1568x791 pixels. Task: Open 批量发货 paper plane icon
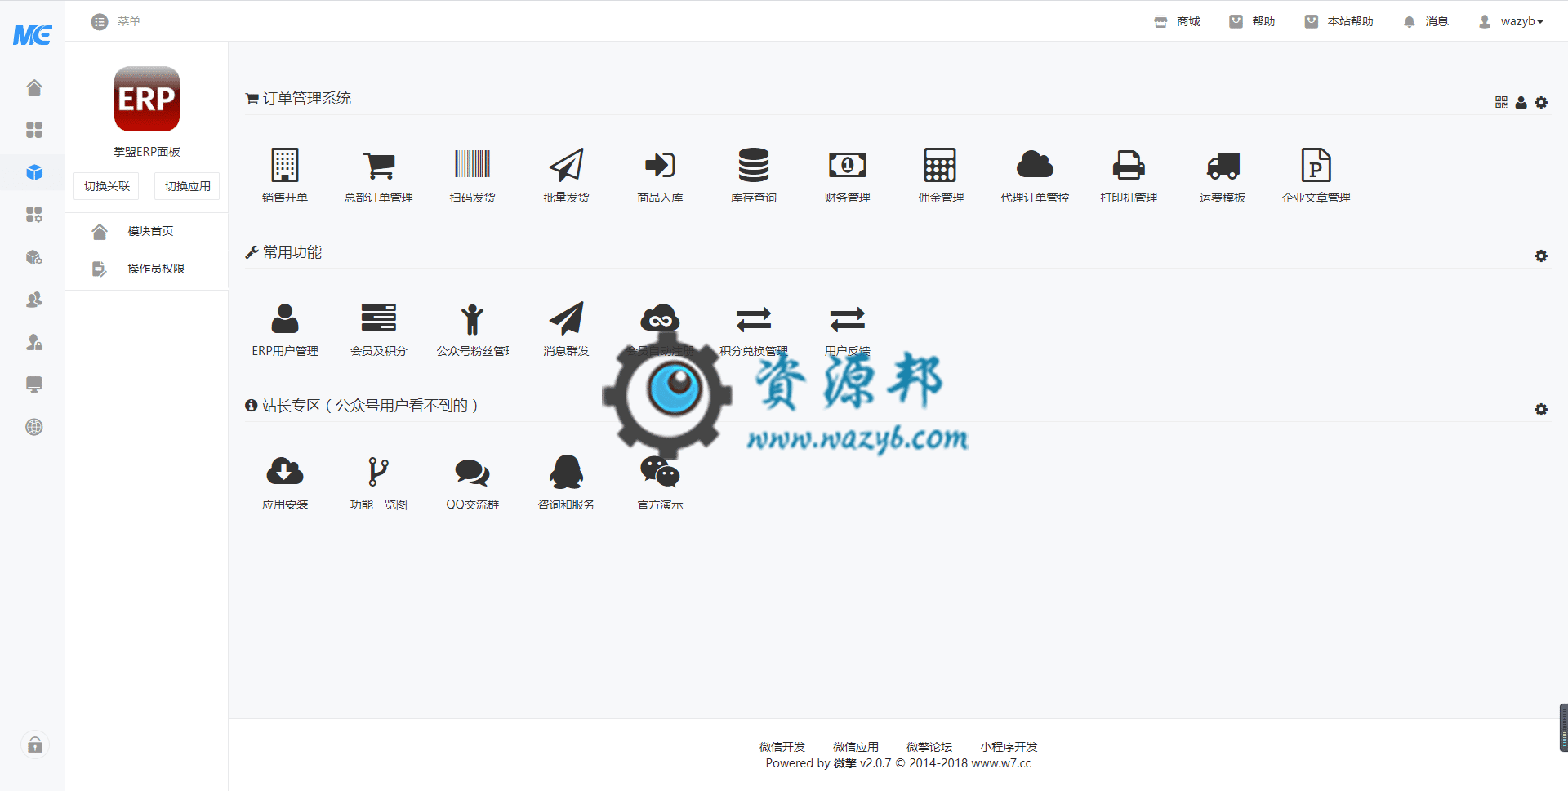point(566,165)
